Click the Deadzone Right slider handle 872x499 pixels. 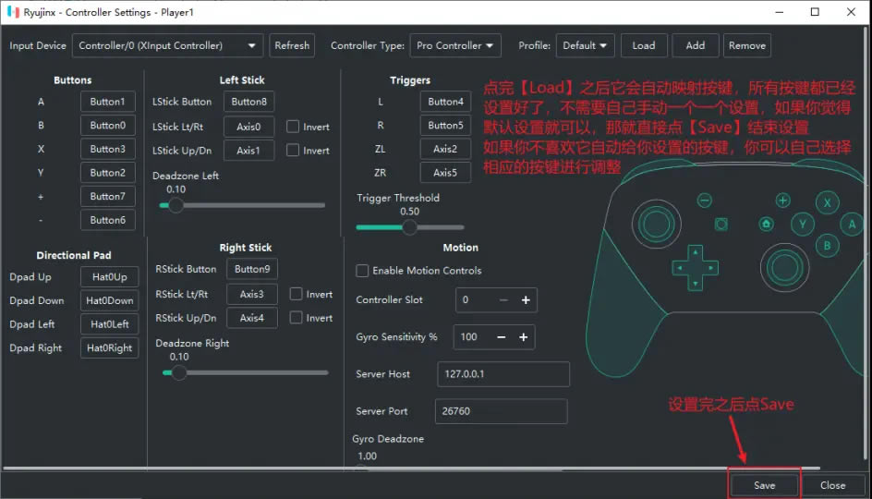[178, 372]
